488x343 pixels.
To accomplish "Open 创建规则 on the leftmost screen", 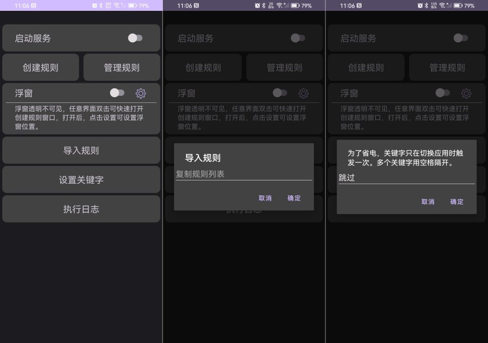I will click(x=41, y=68).
